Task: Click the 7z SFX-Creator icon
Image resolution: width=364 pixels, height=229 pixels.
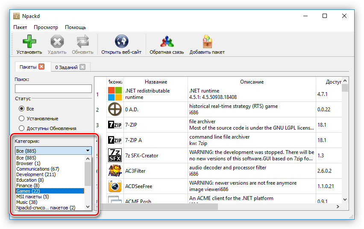Action: click(114, 155)
